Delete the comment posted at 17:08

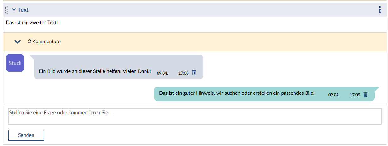(x=194, y=72)
